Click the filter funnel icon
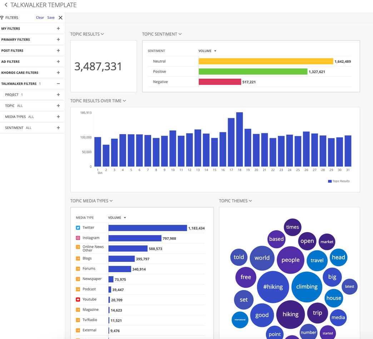The image size is (373, 339). [x=2, y=18]
